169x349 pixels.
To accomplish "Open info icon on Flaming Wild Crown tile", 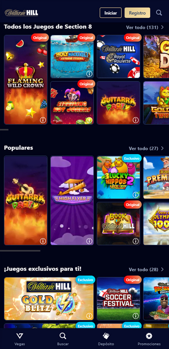I will (x=43, y=120).
